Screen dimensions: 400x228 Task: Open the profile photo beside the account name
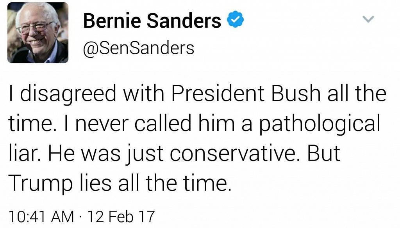(x=38, y=33)
